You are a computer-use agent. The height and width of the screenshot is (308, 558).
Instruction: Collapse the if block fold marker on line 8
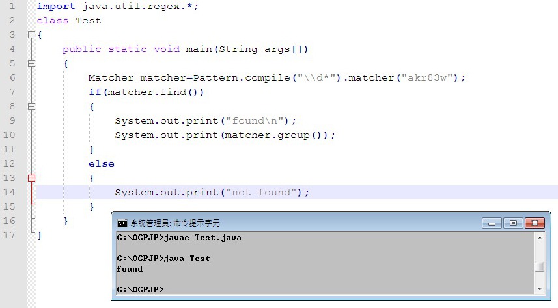(31, 106)
